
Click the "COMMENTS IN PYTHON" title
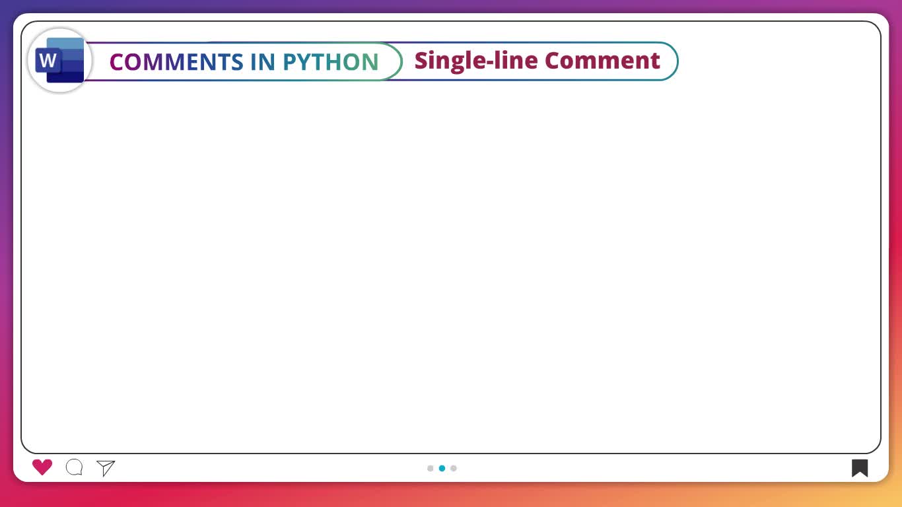(x=244, y=61)
